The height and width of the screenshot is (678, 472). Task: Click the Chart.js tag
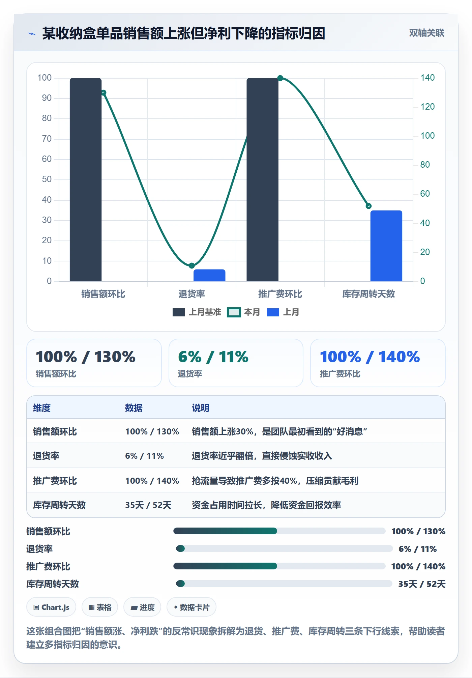(51, 607)
